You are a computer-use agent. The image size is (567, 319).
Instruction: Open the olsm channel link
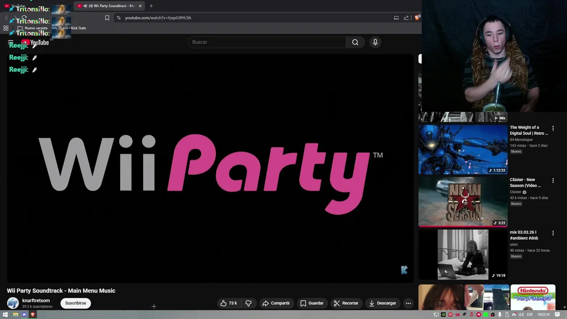(x=514, y=244)
